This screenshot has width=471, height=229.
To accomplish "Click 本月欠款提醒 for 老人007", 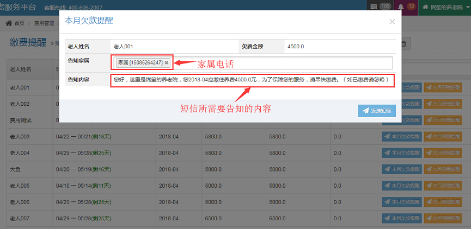I will point(402,219).
